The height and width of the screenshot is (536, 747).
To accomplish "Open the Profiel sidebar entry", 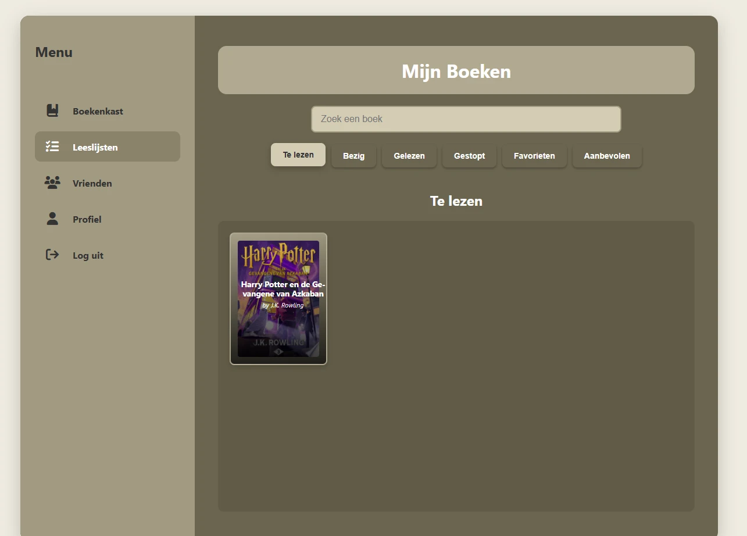I will click(x=87, y=219).
